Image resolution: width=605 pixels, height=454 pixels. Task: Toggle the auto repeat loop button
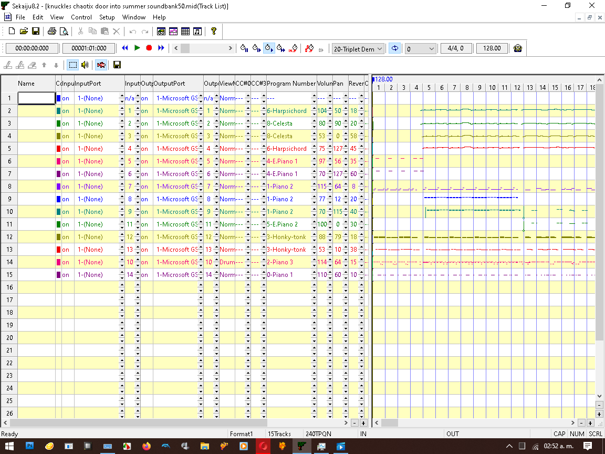pos(394,48)
